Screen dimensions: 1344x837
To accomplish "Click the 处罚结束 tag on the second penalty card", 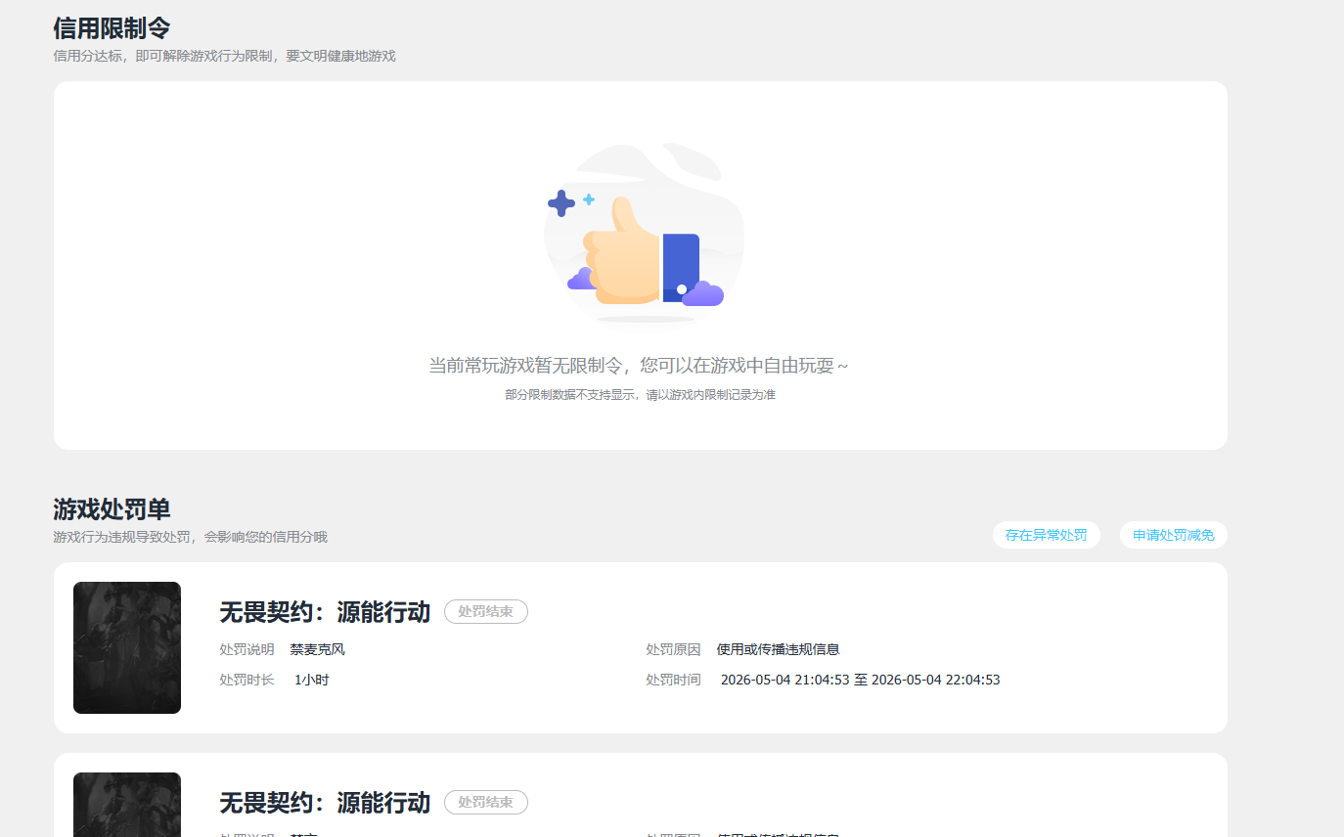I will pyautogui.click(x=486, y=803).
